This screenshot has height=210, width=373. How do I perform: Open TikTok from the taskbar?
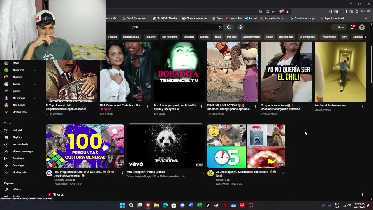208,205
